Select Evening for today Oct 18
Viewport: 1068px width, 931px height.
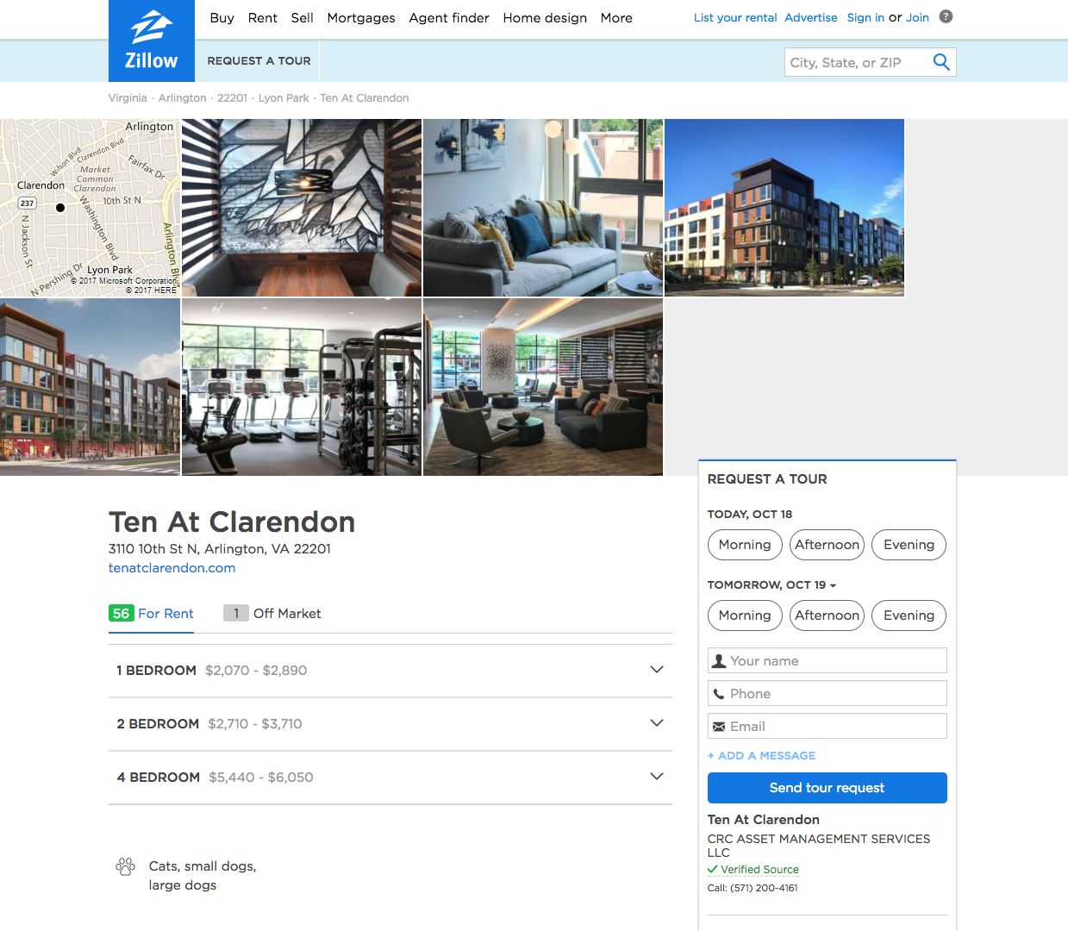909,545
